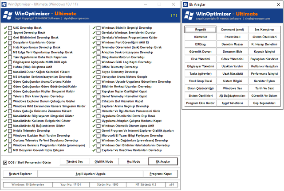
Task: Click the WinOptimizer title bar app icon
Action: (x=4, y=4)
